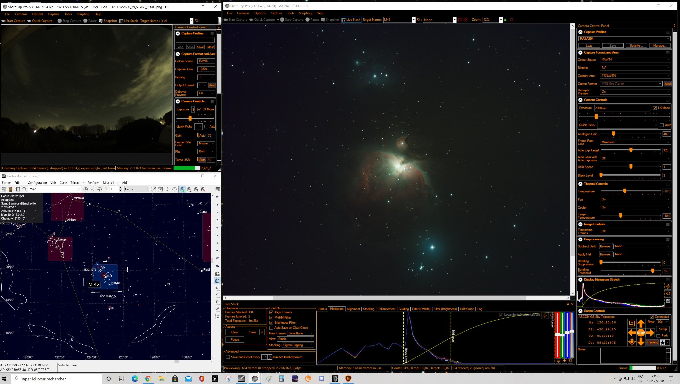Click the Pause button in Live Stack Actions
Image resolution: width=680 pixels, height=384 pixels.
(x=235, y=340)
